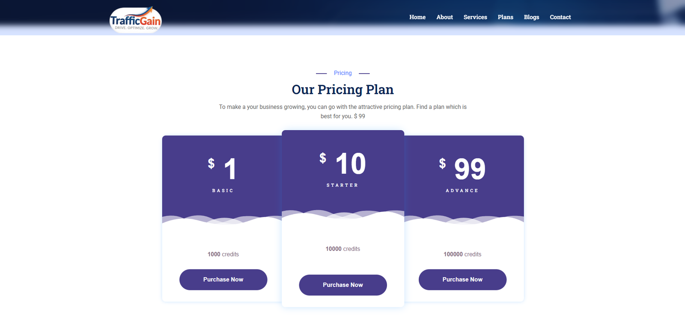
Task: Click the dollar sign on the Advance card
Action: coord(442,163)
